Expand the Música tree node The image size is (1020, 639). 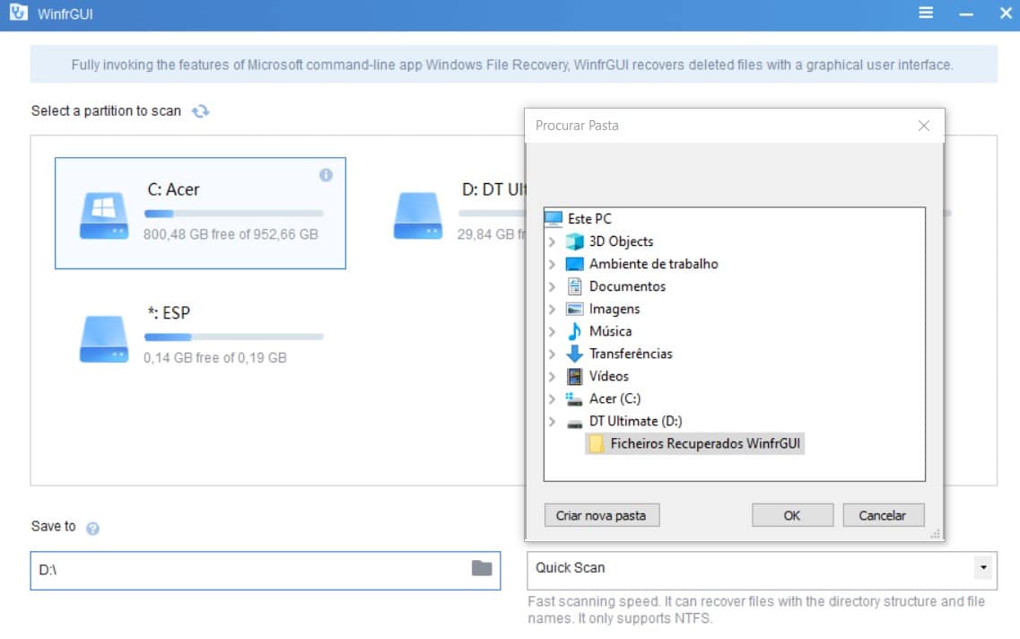coord(553,331)
